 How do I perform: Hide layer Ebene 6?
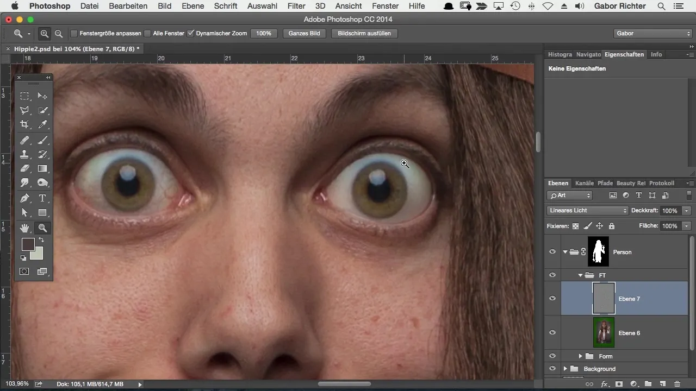pos(552,333)
